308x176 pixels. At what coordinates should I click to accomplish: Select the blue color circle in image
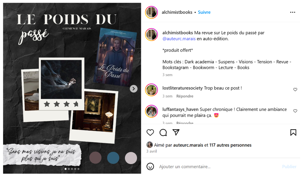tap(113, 158)
